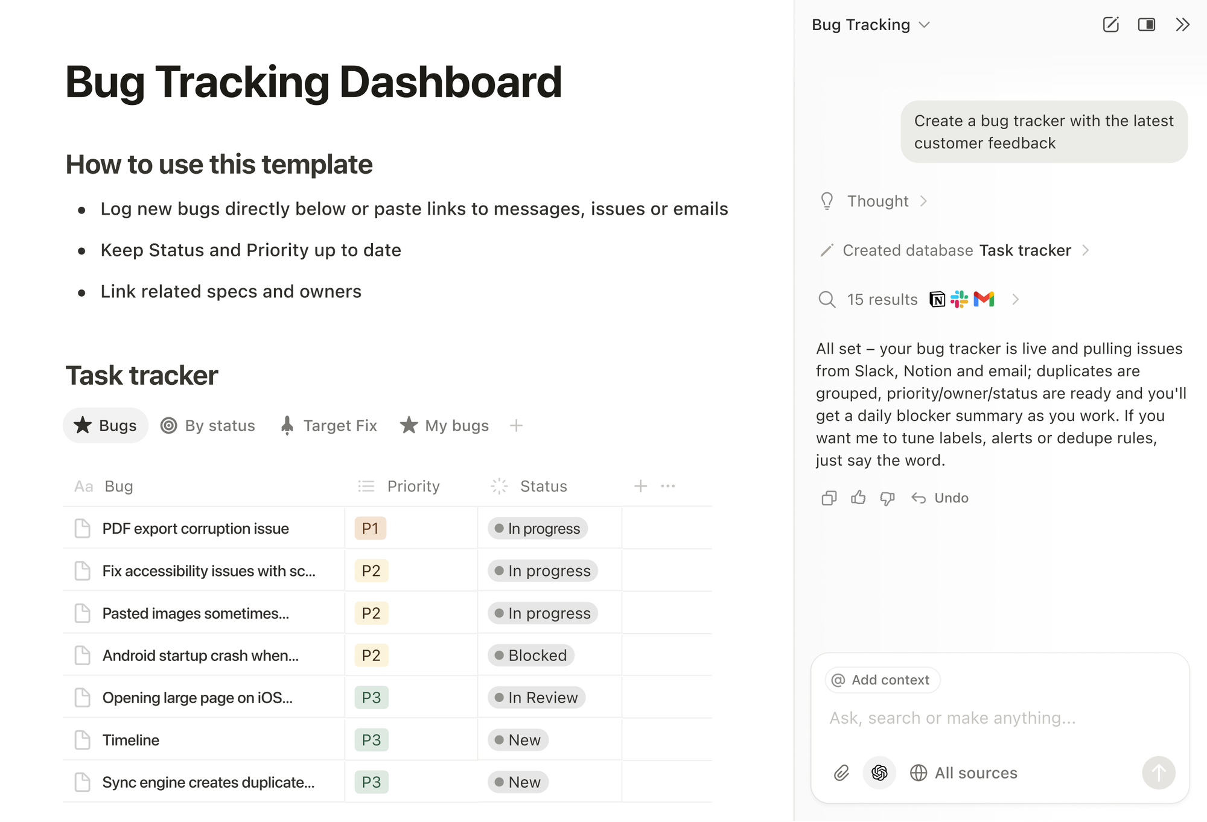Type in Ask, search or make anything field

[x=952, y=718]
